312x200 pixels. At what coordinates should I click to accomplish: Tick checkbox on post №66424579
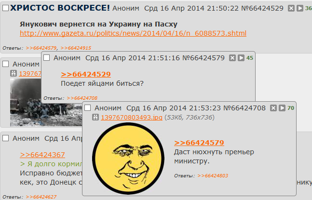47,58
